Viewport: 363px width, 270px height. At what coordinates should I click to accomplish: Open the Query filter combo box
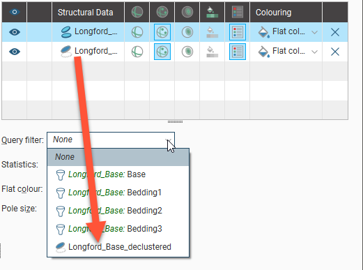pyautogui.click(x=111, y=140)
